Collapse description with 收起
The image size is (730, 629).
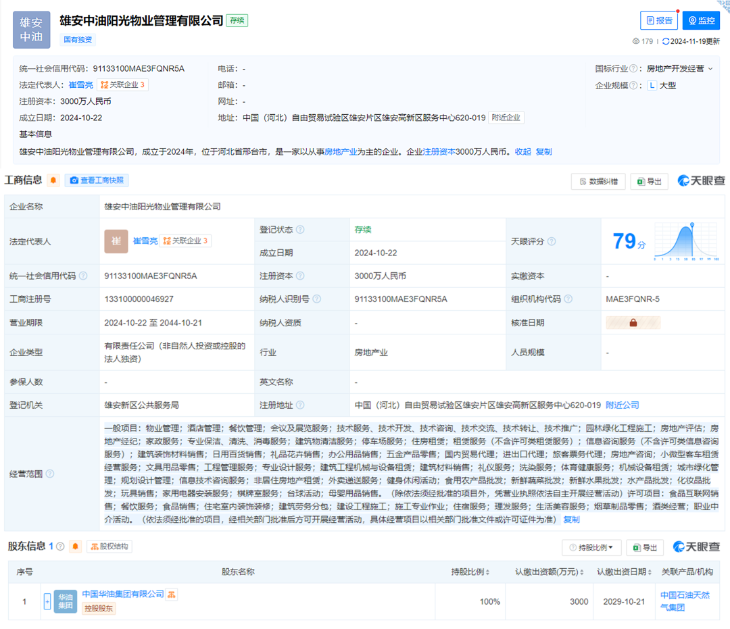point(522,151)
